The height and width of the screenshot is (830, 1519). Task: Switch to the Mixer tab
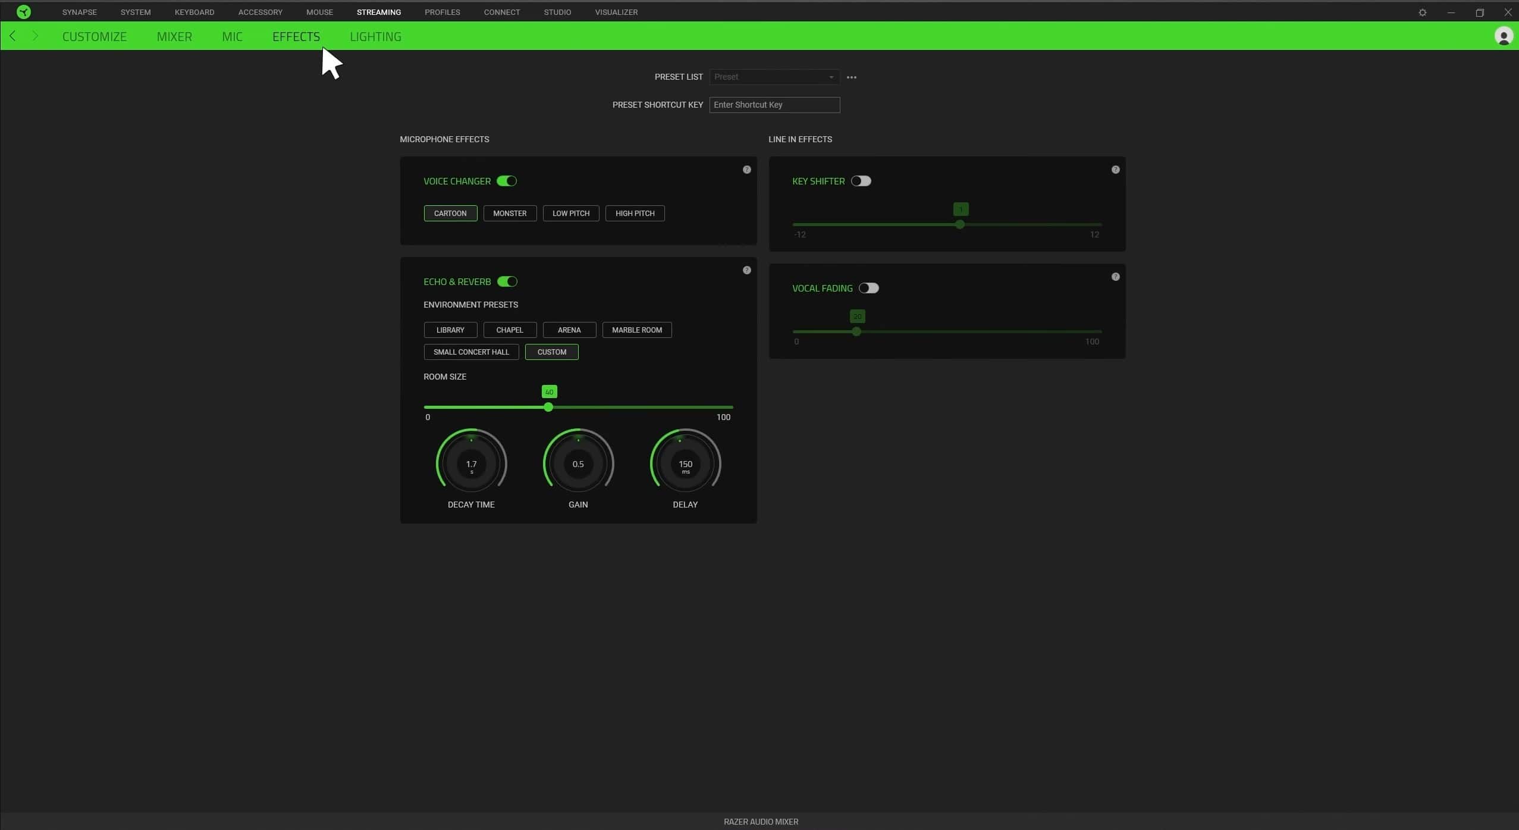tap(174, 36)
